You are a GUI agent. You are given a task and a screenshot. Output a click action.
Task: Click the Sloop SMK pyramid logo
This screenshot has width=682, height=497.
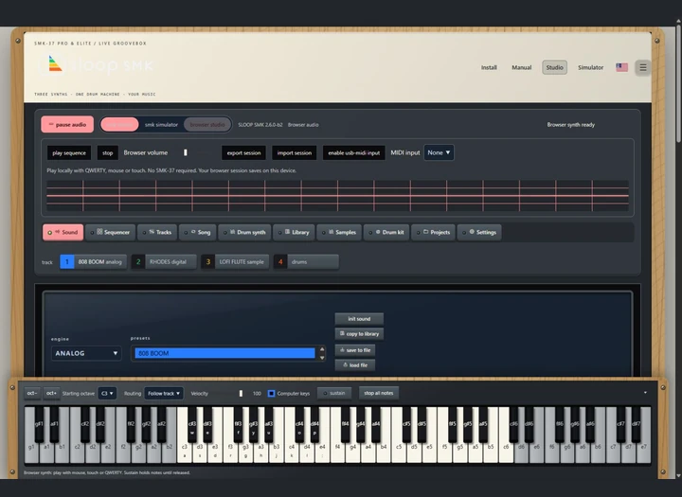tap(54, 64)
